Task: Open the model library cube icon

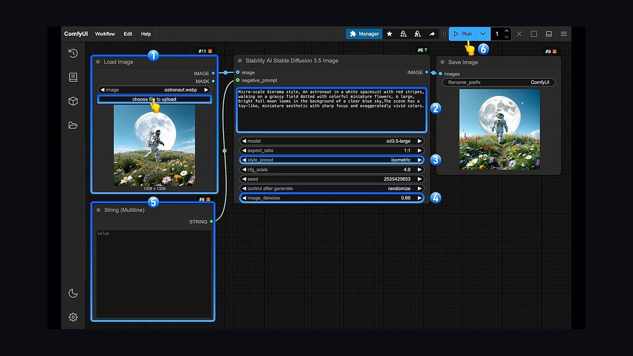Action: [x=73, y=101]
